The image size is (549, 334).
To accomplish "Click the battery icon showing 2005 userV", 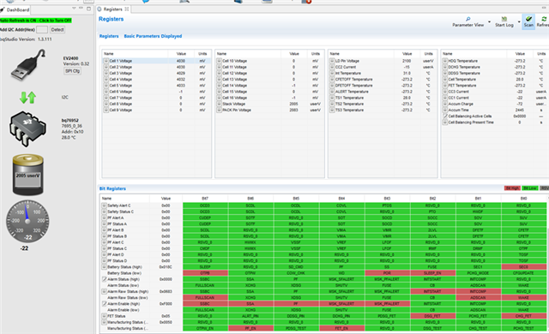I will point(28,175).
